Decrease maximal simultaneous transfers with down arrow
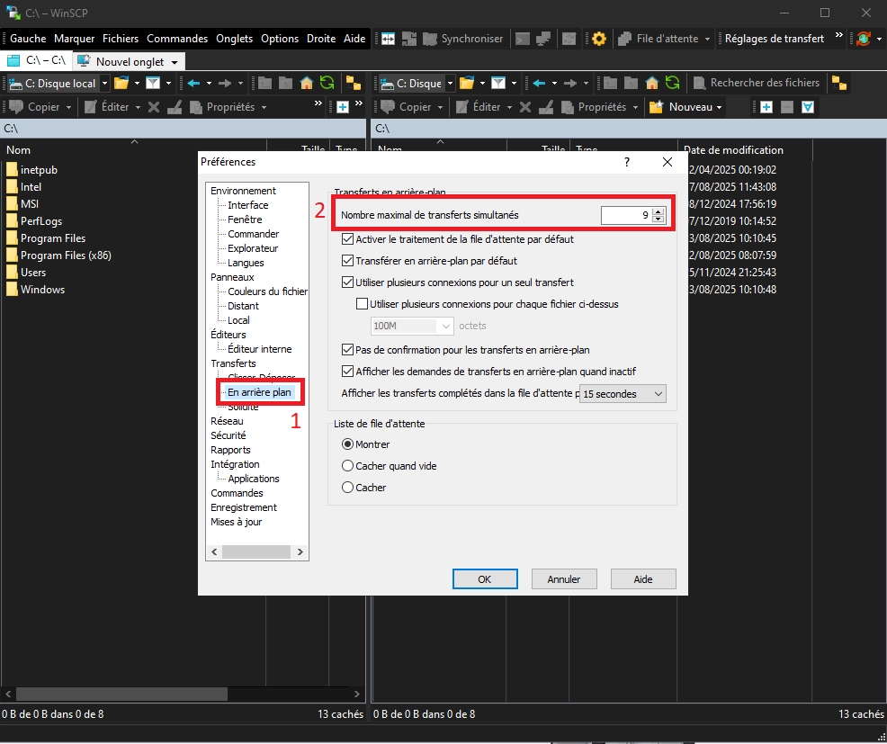The image size is (887, 744). point(658,219)
